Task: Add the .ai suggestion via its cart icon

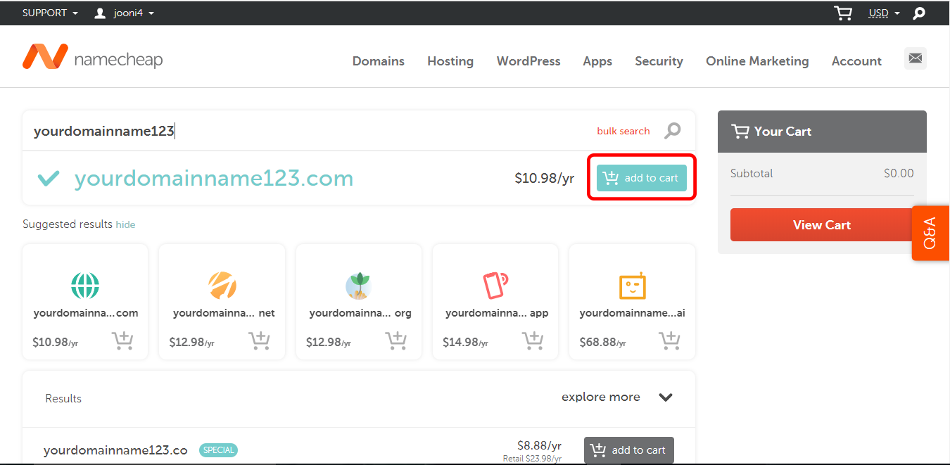Action: [669, 340]
